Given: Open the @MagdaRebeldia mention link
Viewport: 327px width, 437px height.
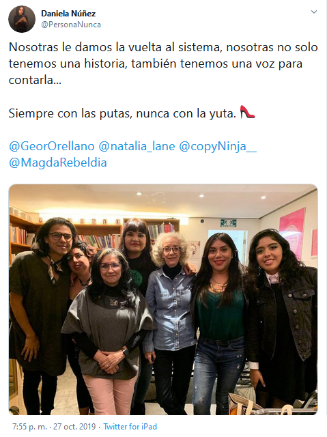Looking at the screenshot, I should tap(58, 163).
